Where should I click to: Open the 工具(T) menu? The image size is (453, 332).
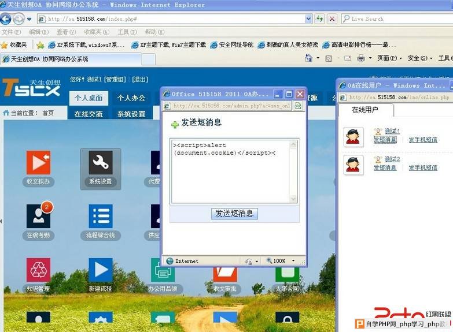[127, 32]
